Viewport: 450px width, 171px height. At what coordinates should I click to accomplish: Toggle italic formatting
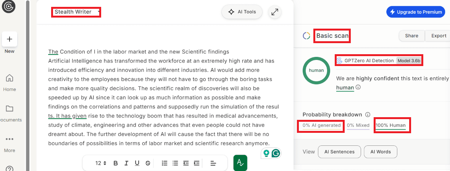click(x=126, y=163)
